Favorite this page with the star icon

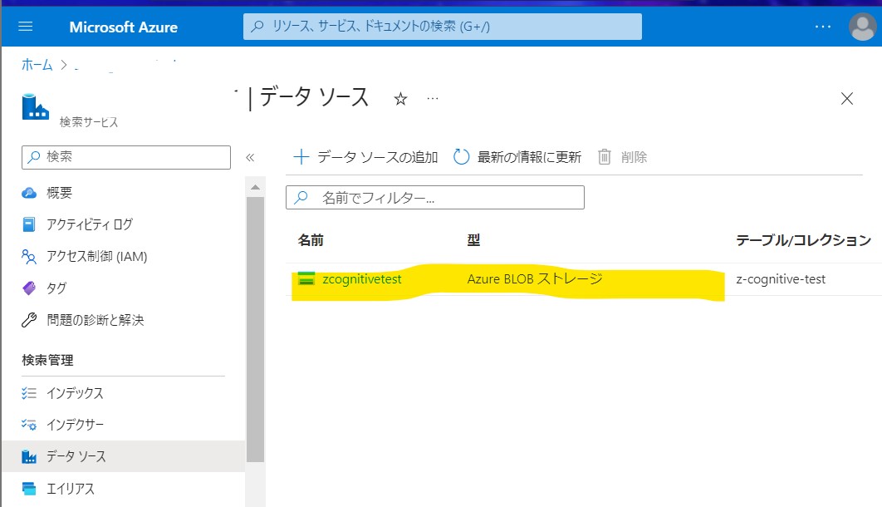pyautogui.click(x=400, y=100)
